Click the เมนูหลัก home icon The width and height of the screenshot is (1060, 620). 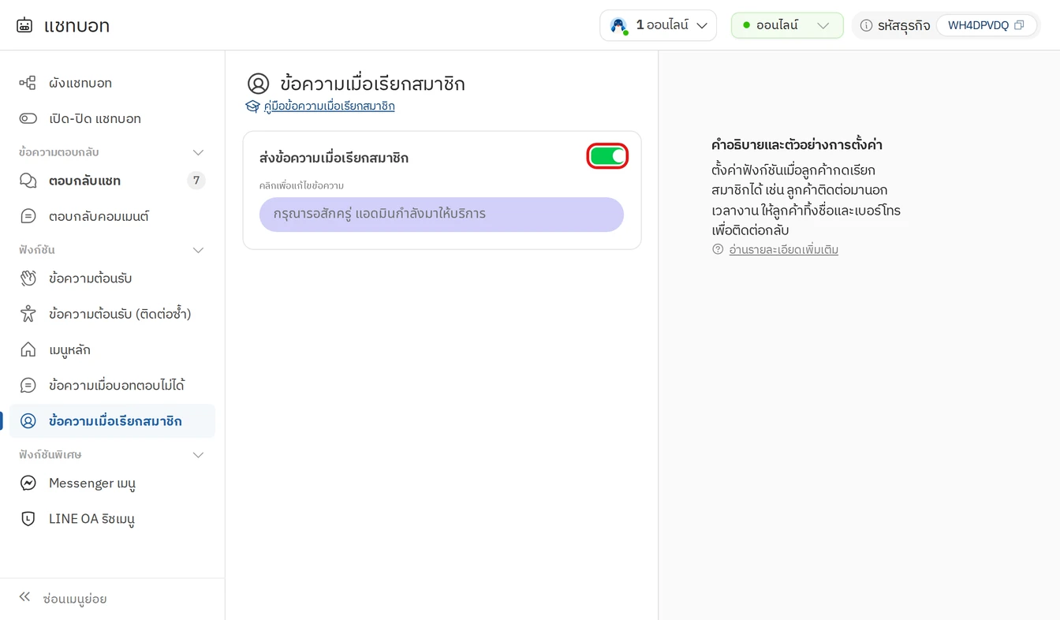(x=28, y=349)
